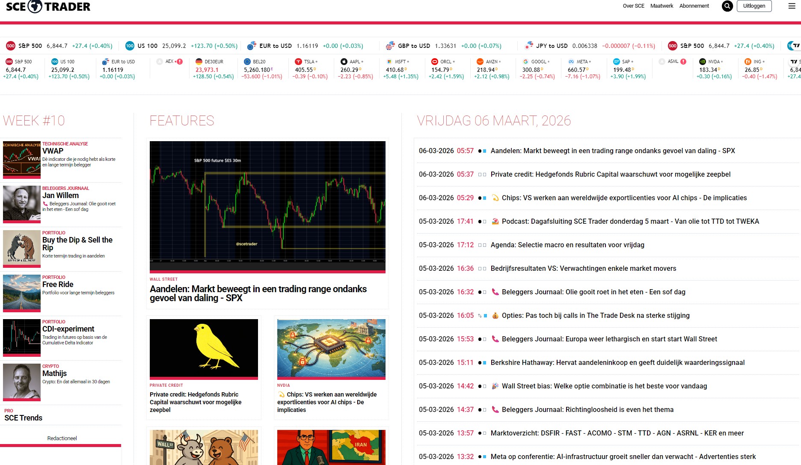
Task: Select the META ticker logo
Action: [x=571, y=62]
